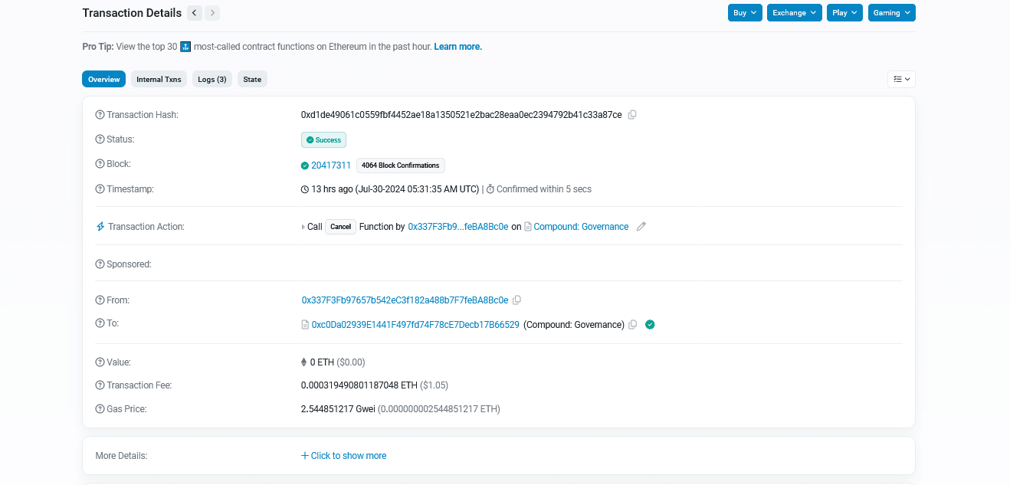Click help icon beside Transaction Fee
1010x485 pixels.
pyautogui.click(x=100, y=385)
